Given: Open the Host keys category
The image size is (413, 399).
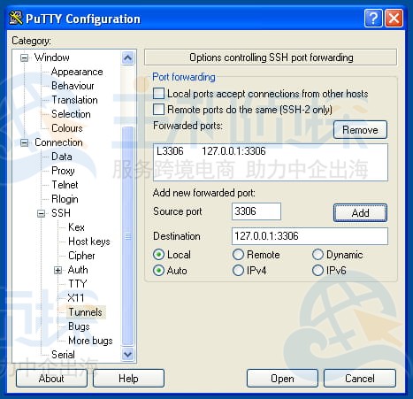Looking at the screenshot, I should (x=89, y=242).
